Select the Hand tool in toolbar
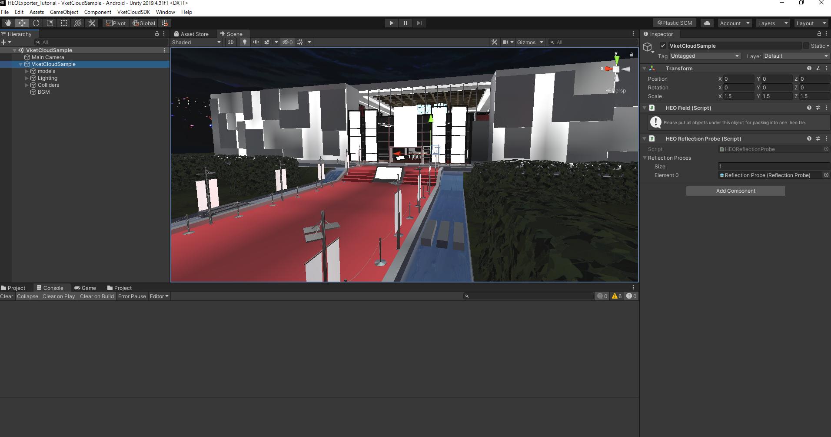The height and width of the screenshot is (437, 831). 8,23
